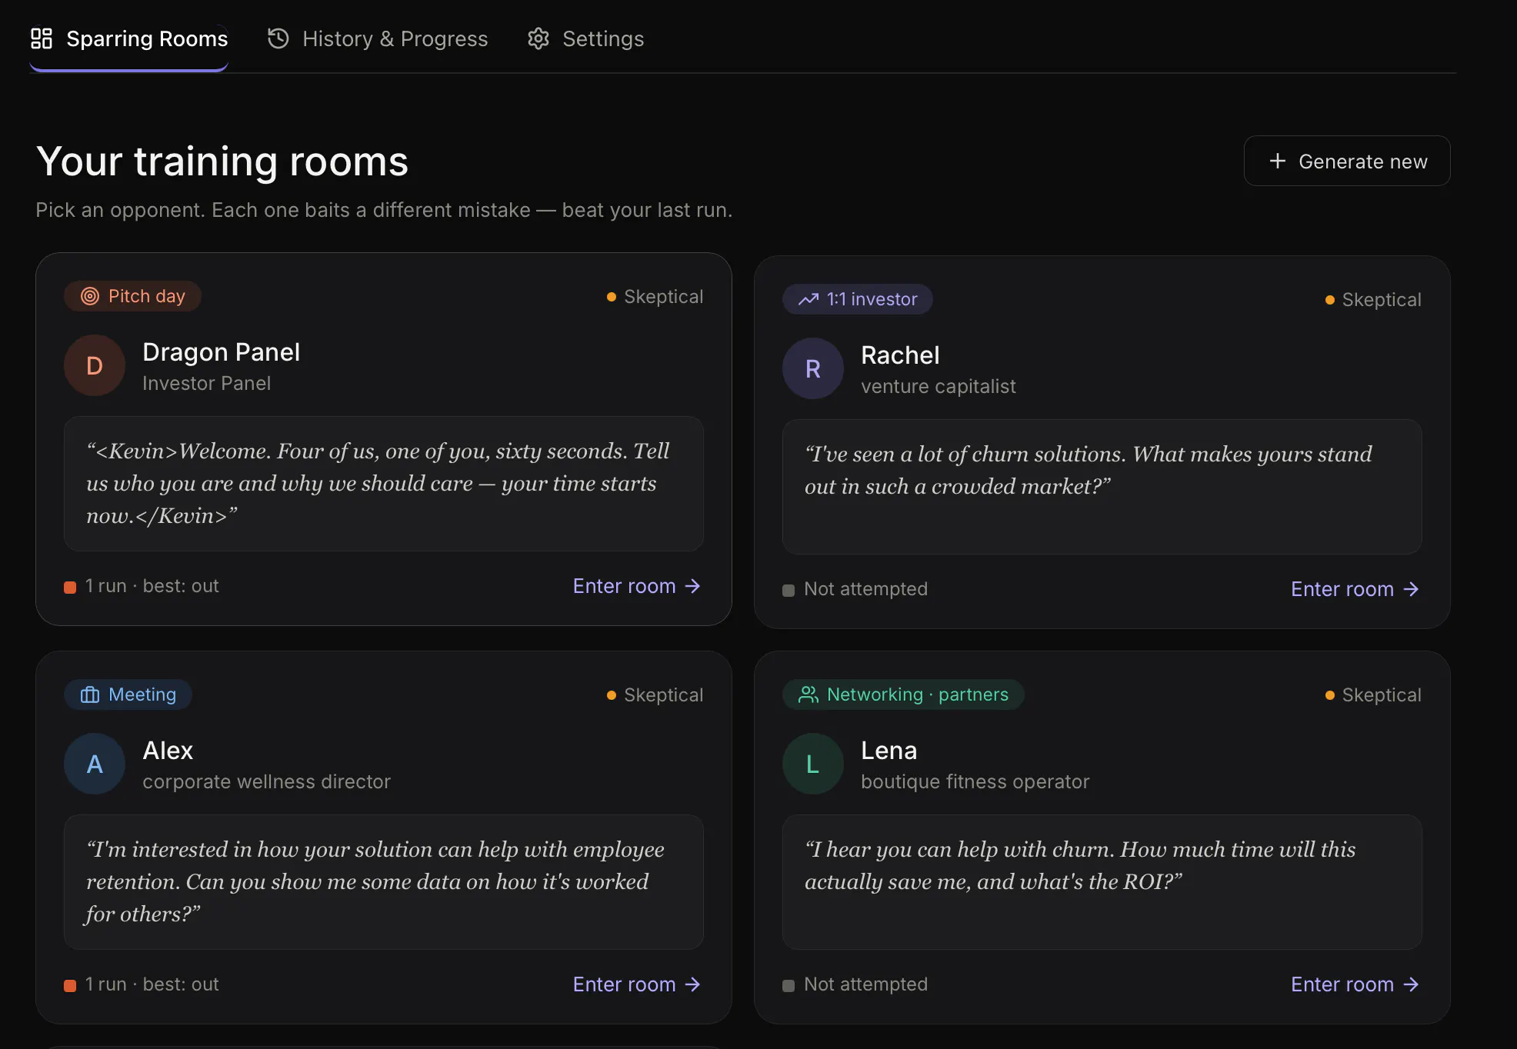Click orange status square in Alex's card
This screenshot has width=1517, height=1049.
pos(70,986)
